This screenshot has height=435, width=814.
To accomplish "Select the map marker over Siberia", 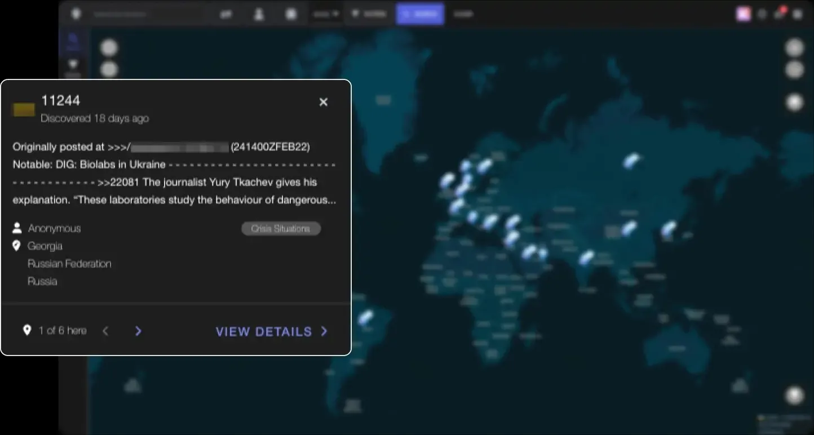I will click(631, 161).
